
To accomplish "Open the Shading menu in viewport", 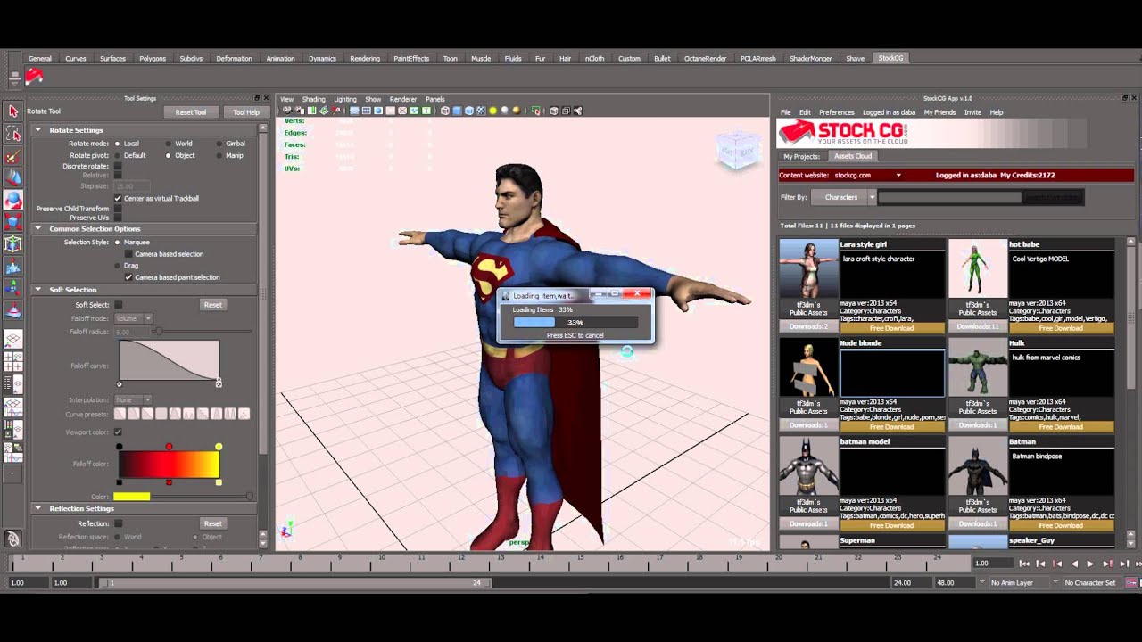I will click(313, 99).
